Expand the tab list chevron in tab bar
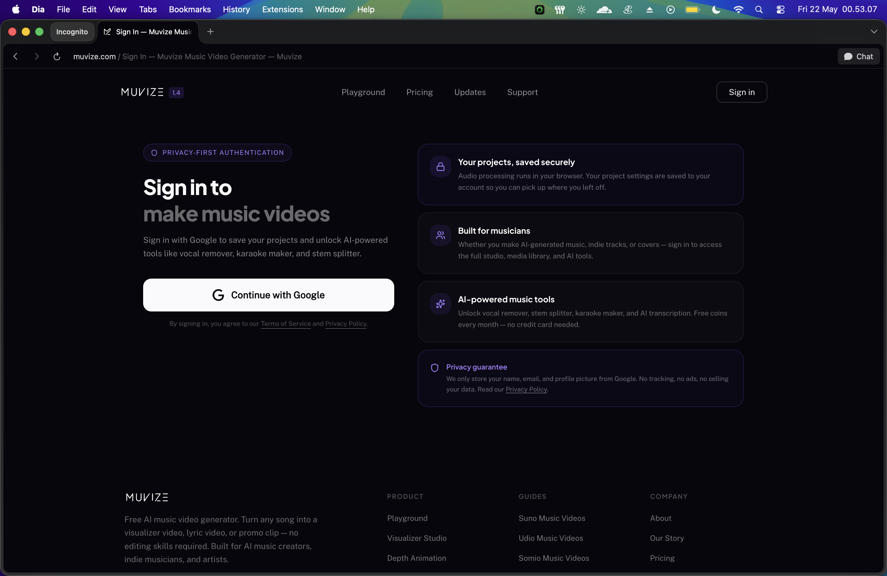887x576 pixels. point(874,32)
